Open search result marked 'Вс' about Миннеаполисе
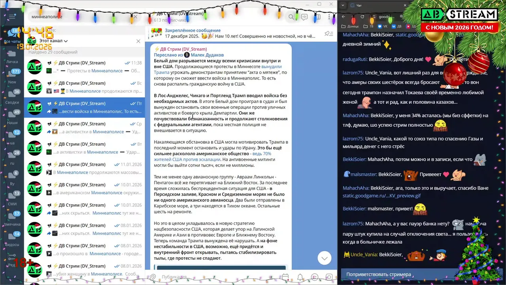Image resolution: width=506 pixels, height=285 pixels. coord(84,87)
